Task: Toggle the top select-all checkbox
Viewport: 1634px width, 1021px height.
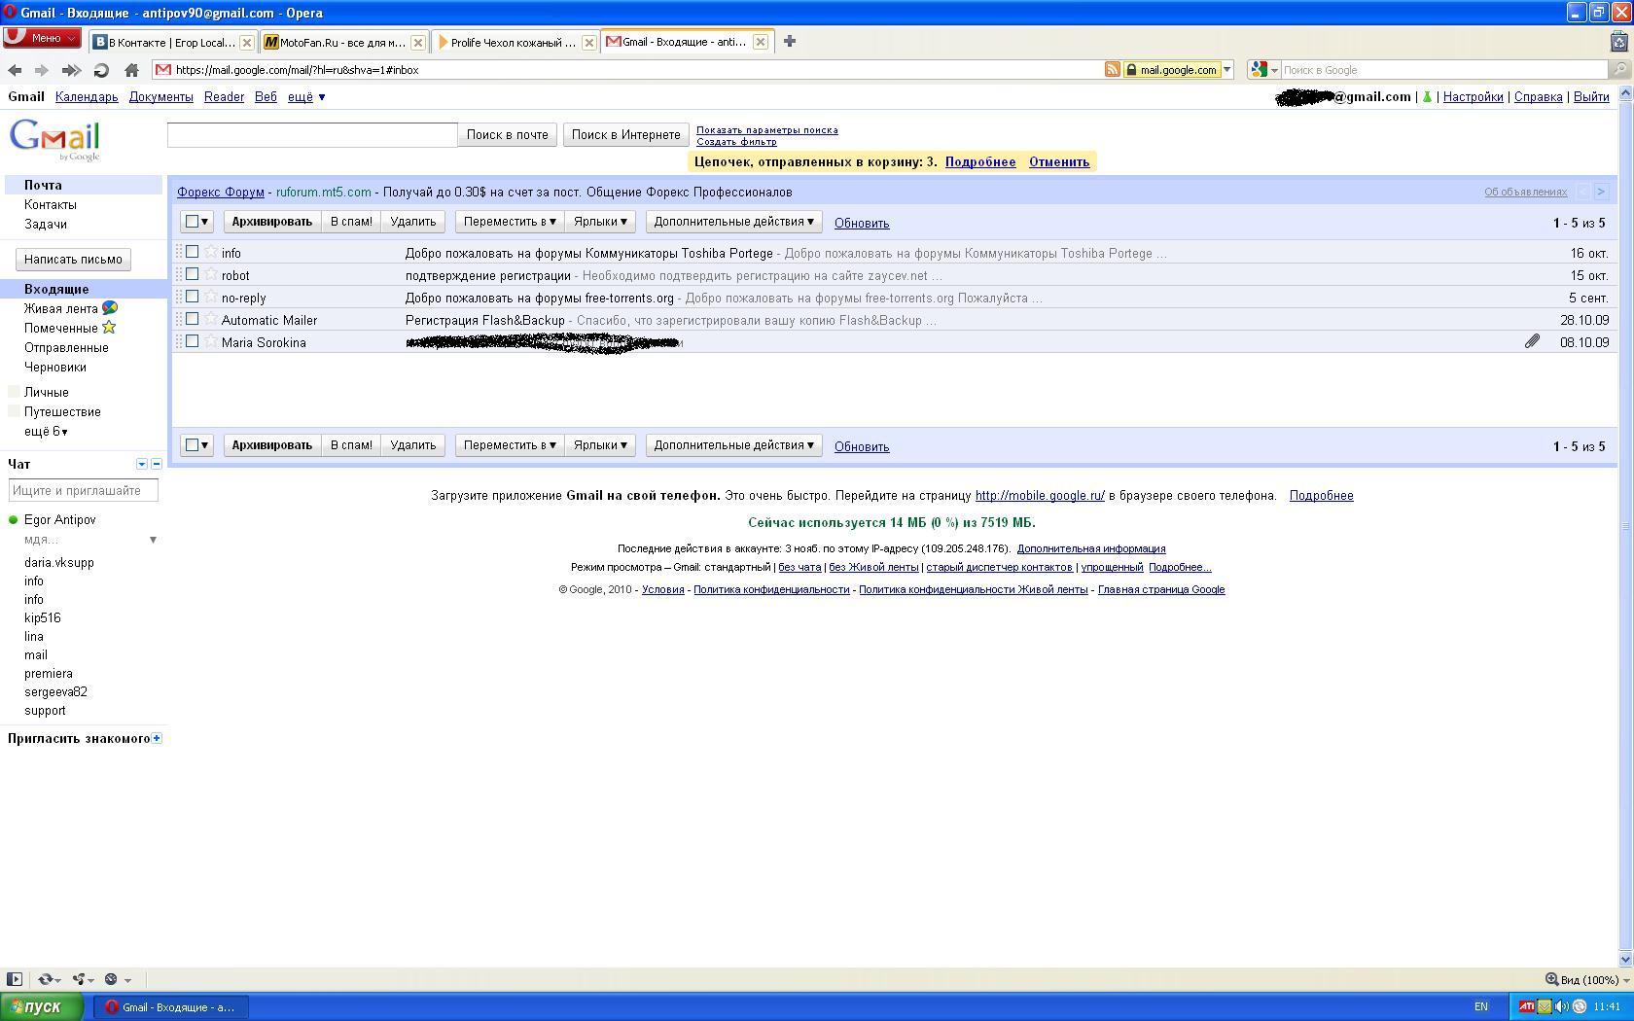Action: [x=192, y=222]
